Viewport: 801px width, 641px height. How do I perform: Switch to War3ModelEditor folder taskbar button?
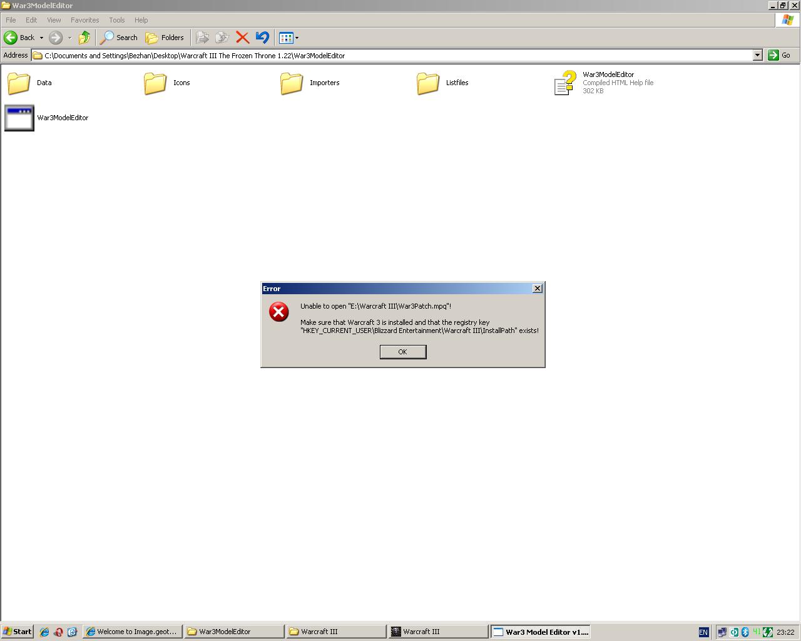click(235, 632)
